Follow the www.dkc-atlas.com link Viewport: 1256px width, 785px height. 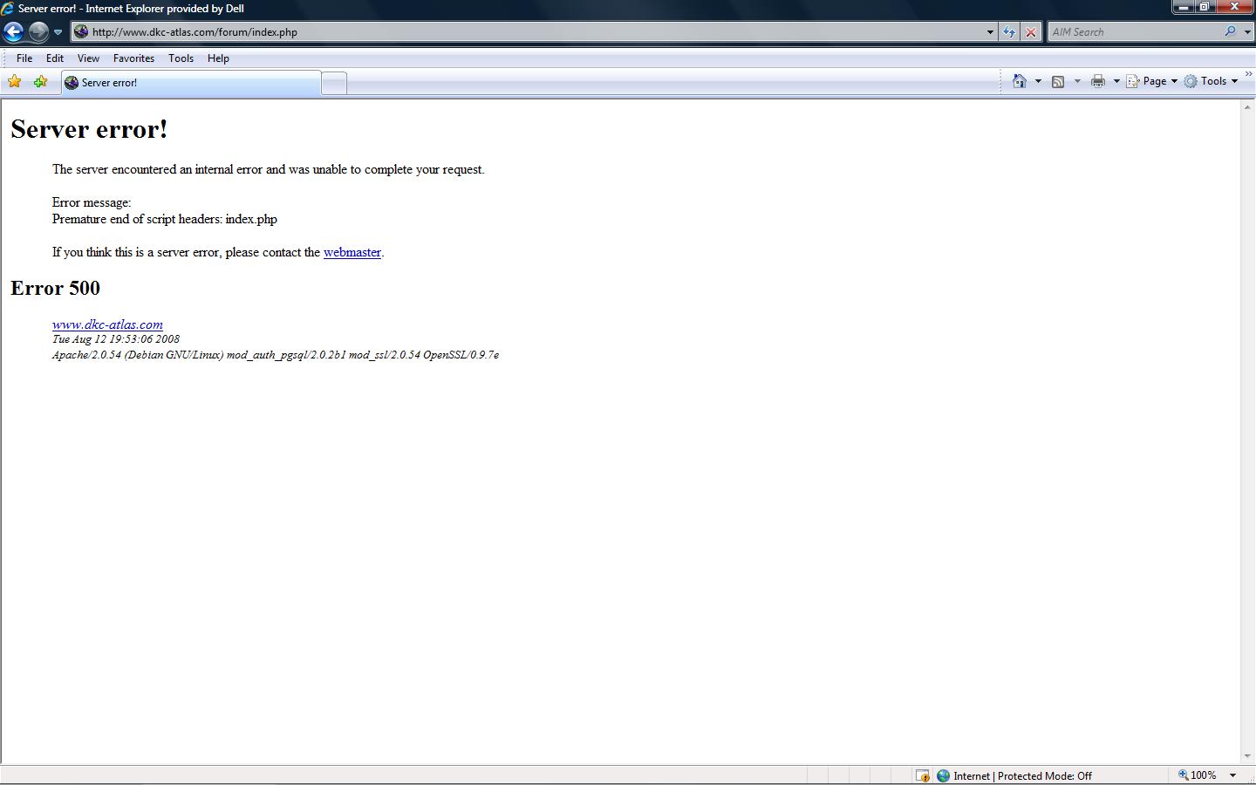tap(107, 324)
